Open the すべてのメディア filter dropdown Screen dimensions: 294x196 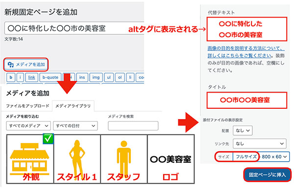(x=28, y=126)
